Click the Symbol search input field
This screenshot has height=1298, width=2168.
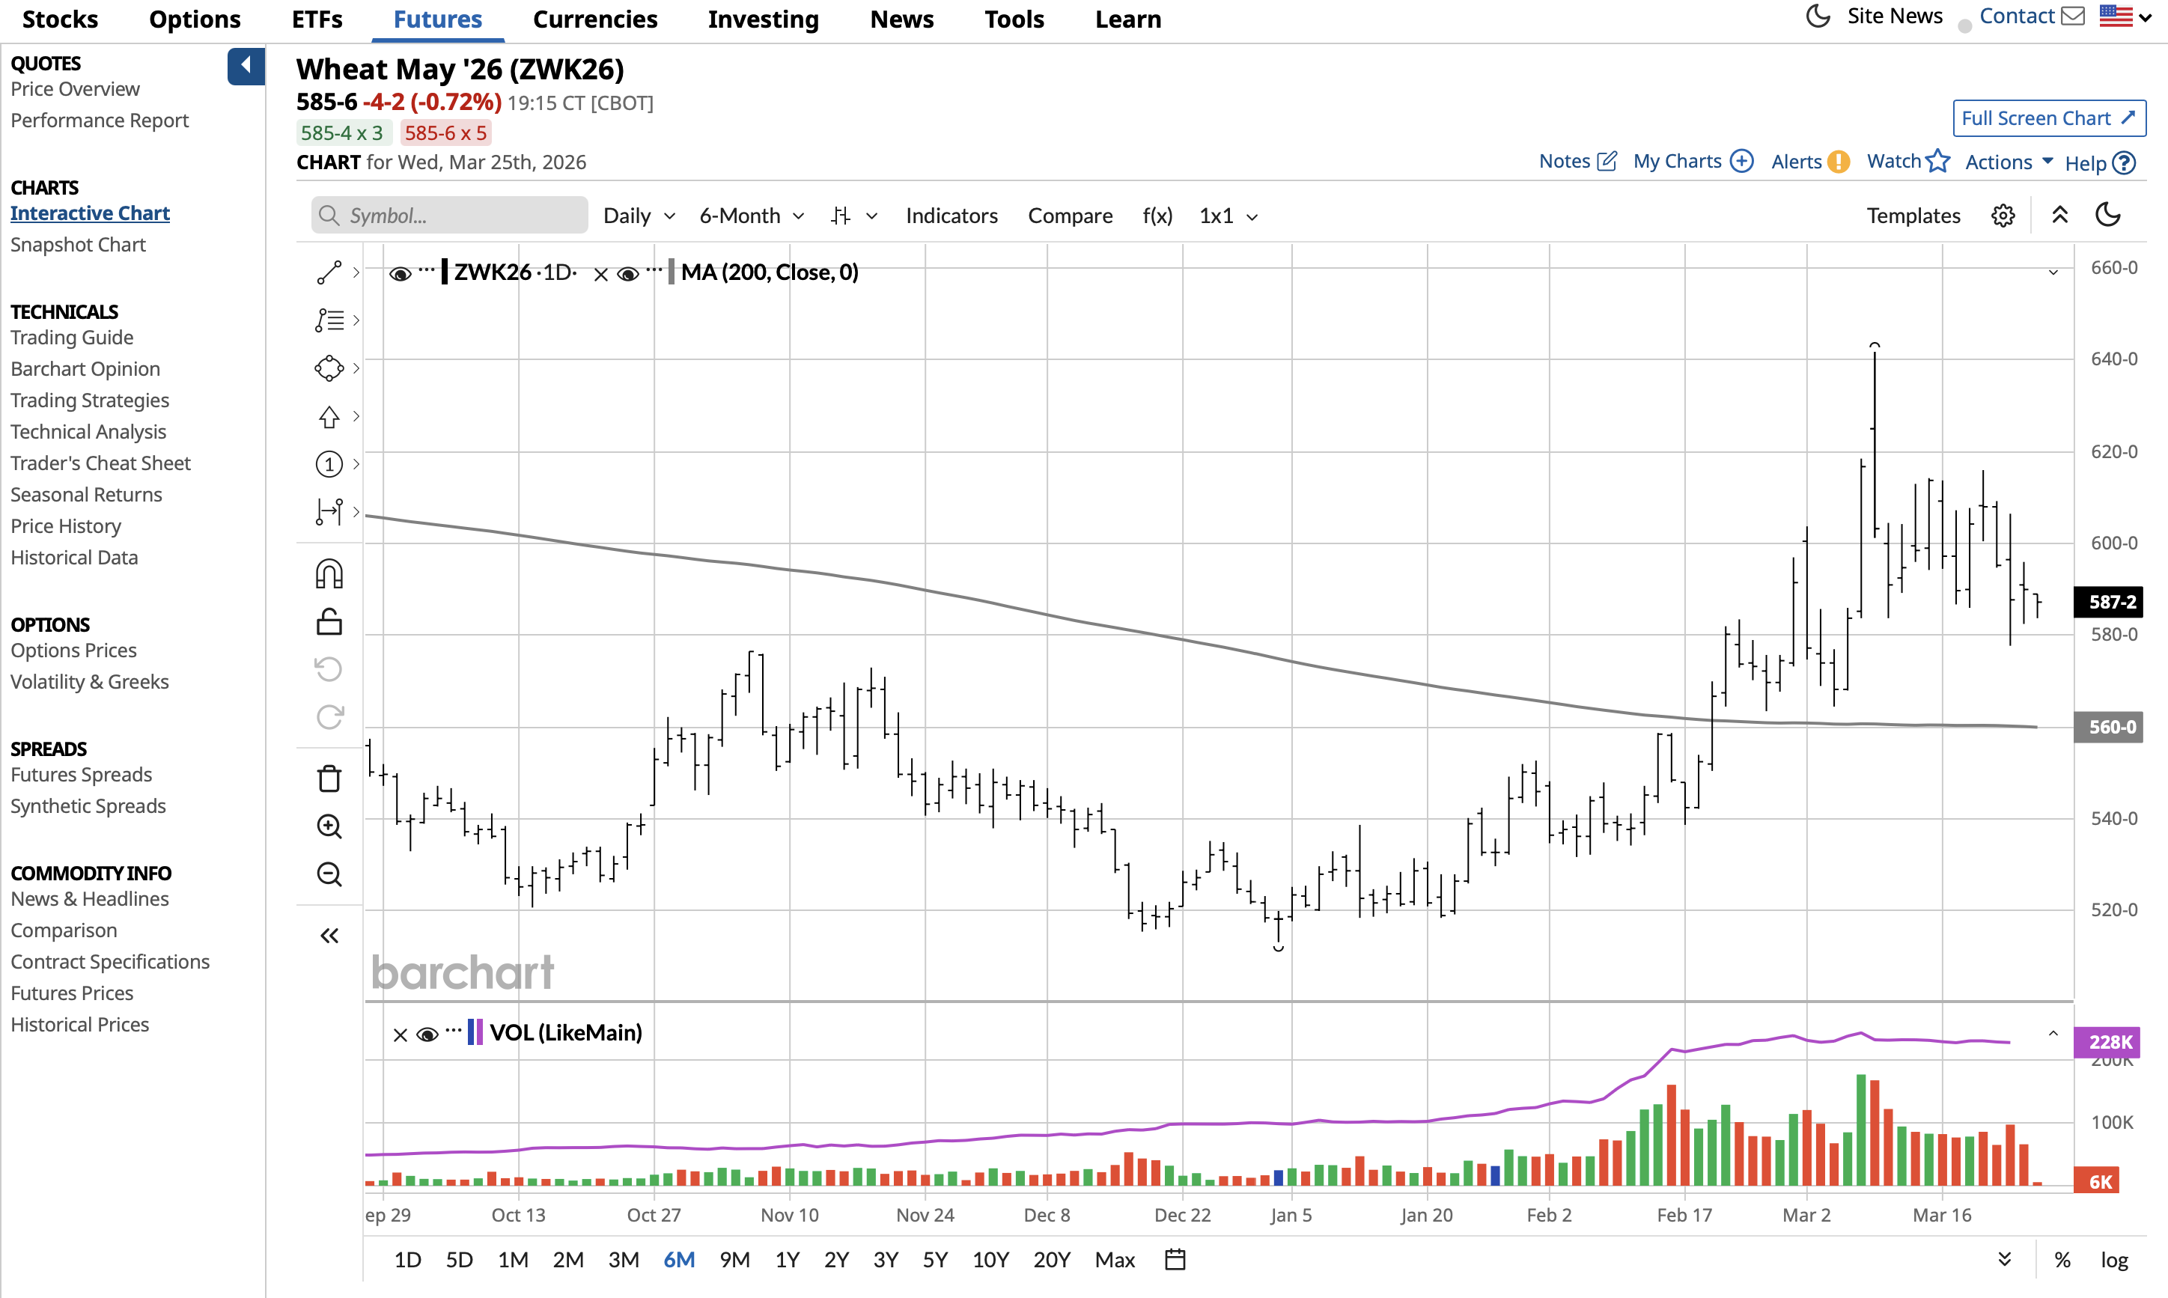click(x=449, y=216)
